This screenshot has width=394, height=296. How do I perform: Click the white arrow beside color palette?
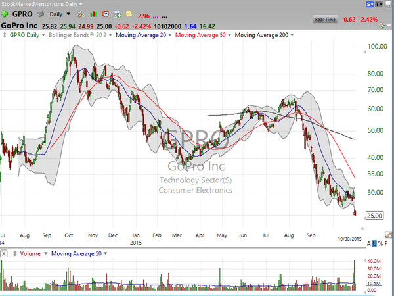389,26
